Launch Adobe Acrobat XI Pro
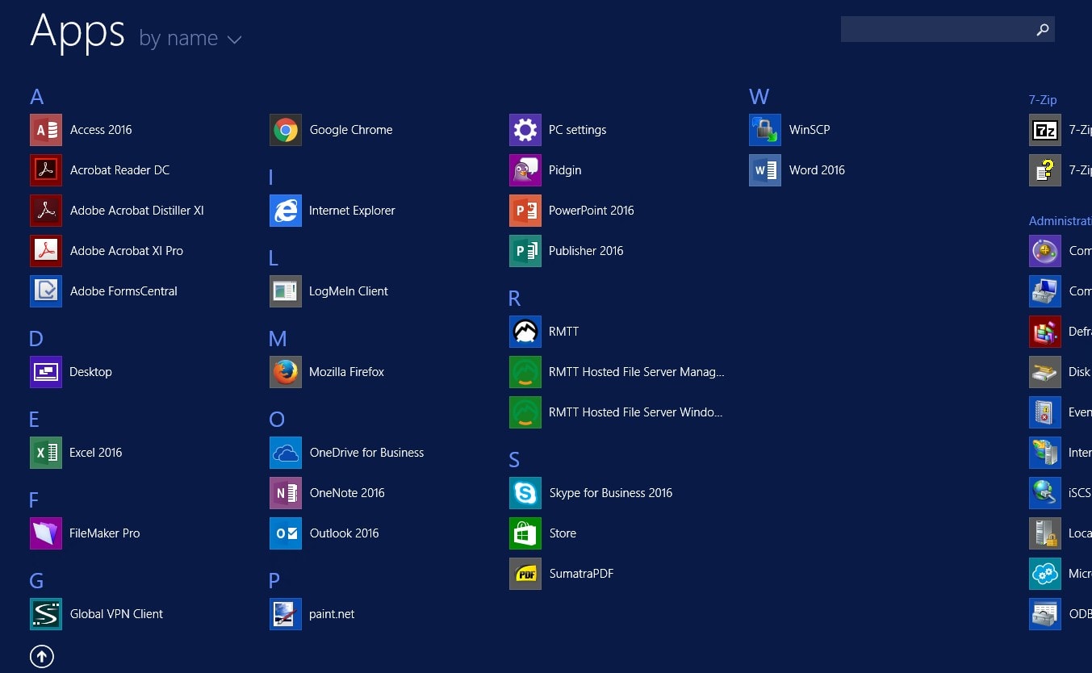Image resolution: width=1092 pixels, height=673 pixels. point(107,251)
